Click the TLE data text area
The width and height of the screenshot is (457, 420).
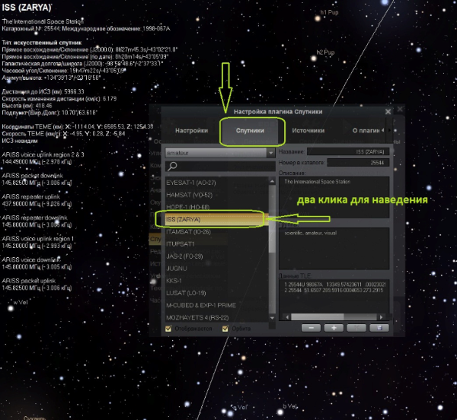[334, 296]
